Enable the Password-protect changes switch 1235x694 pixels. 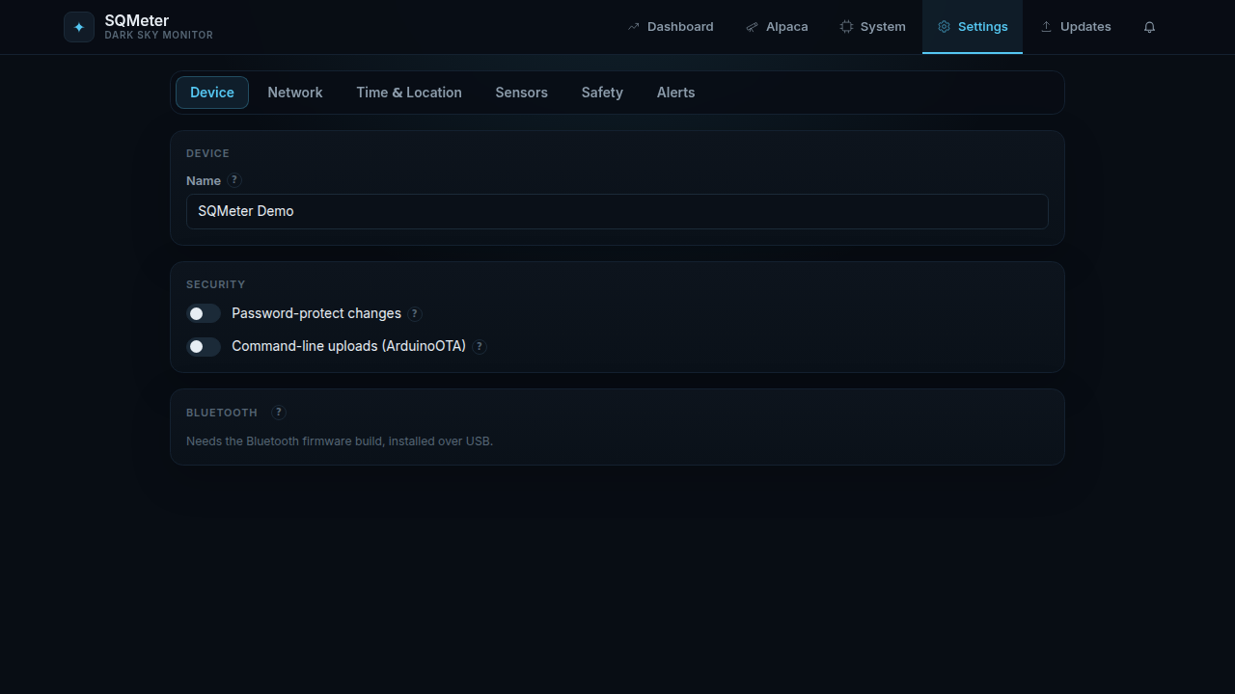pos(204,313)
